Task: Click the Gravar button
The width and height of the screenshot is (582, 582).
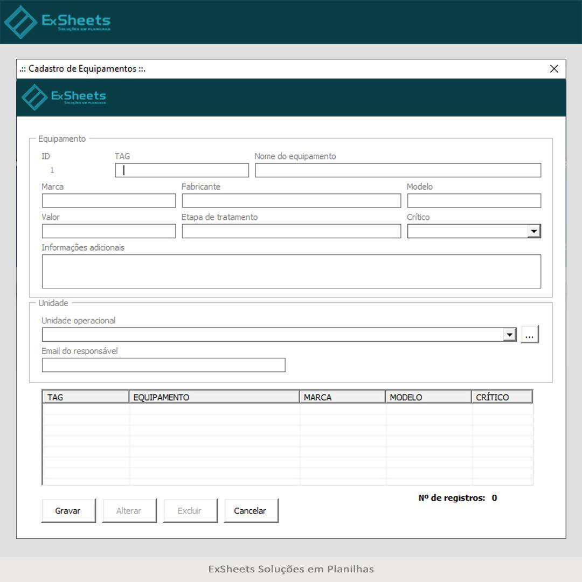Action: tap(68, 511)
